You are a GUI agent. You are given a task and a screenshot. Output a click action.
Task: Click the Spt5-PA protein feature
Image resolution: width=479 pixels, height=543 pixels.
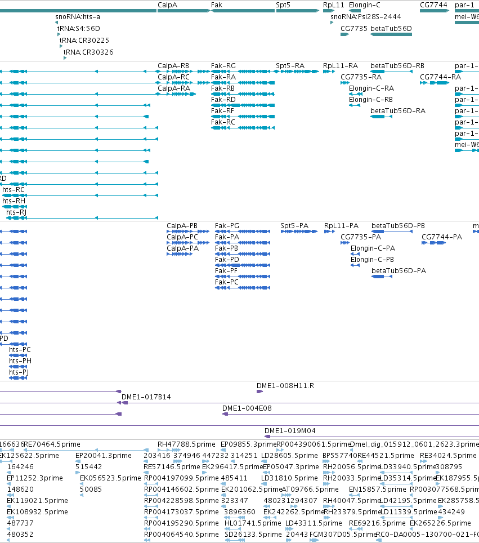pos(299,232)
